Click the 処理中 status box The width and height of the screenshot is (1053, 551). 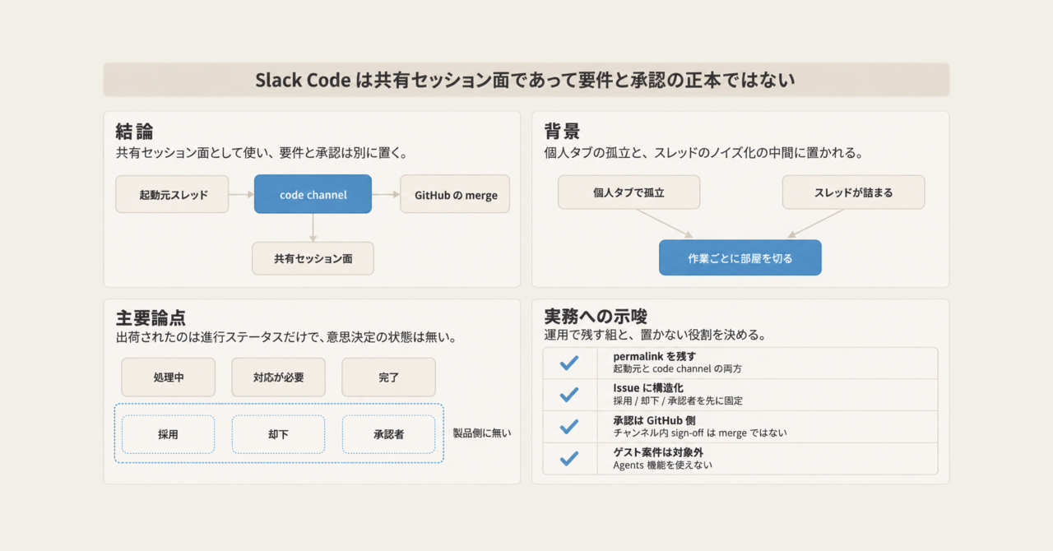pos(168,377)
